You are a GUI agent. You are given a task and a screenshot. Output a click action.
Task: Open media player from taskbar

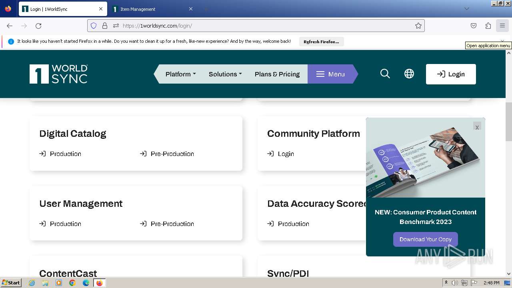click(59, 283)
